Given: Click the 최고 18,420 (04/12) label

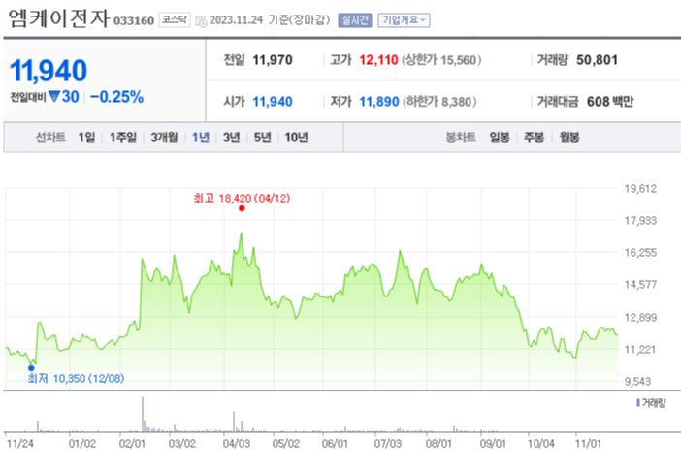Looking at the screenshot, I should click(242, 199).
